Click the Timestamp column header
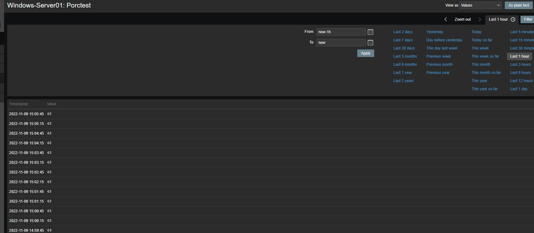534x233 pixels. (x=18, y=104)
